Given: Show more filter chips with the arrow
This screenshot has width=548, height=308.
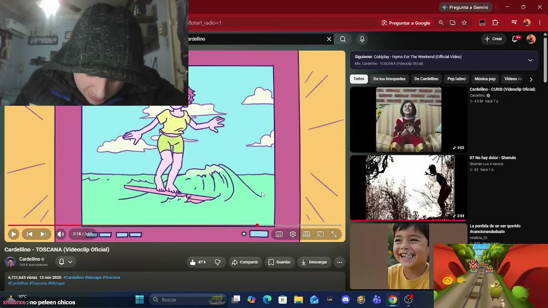Looking at the screenshot, I should (x=531, y=79).
